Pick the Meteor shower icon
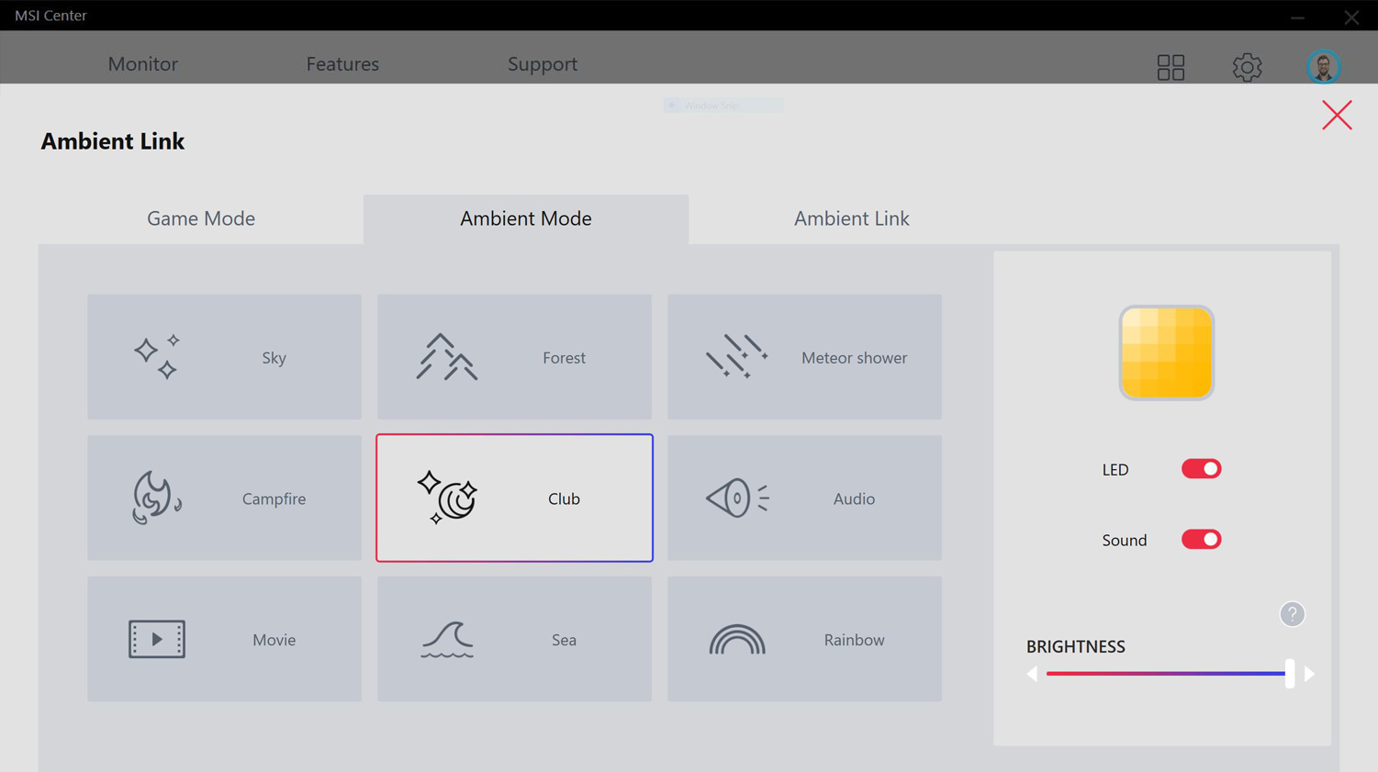Image resolution: width=1378 pixels, height=772 pixels. point(736,357)
